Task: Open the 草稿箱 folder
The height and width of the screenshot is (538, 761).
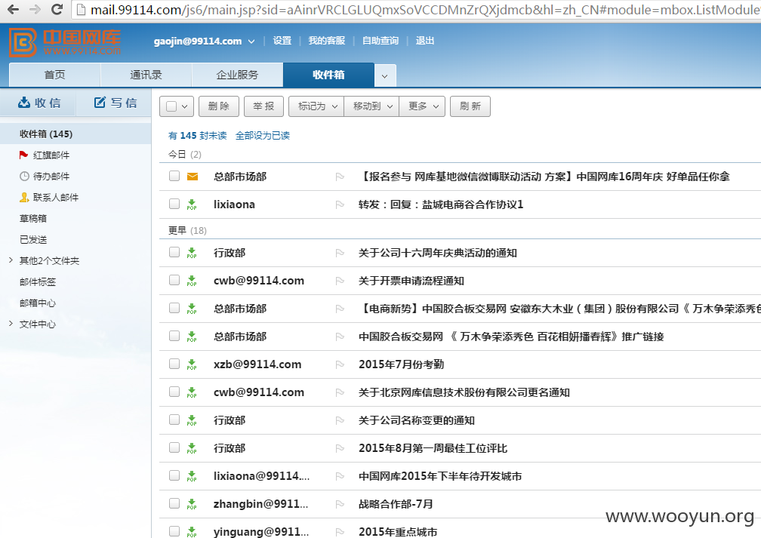Action: pyautogui.click(x=33, y=218)
